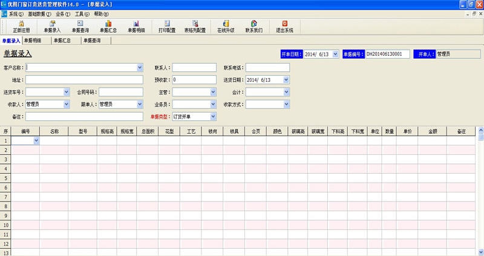Click the grid's vertical scrollbar
This screenshot has width=484, height=256.
[480, 194]
